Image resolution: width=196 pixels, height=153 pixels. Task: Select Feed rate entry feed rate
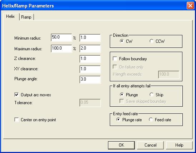151,119
